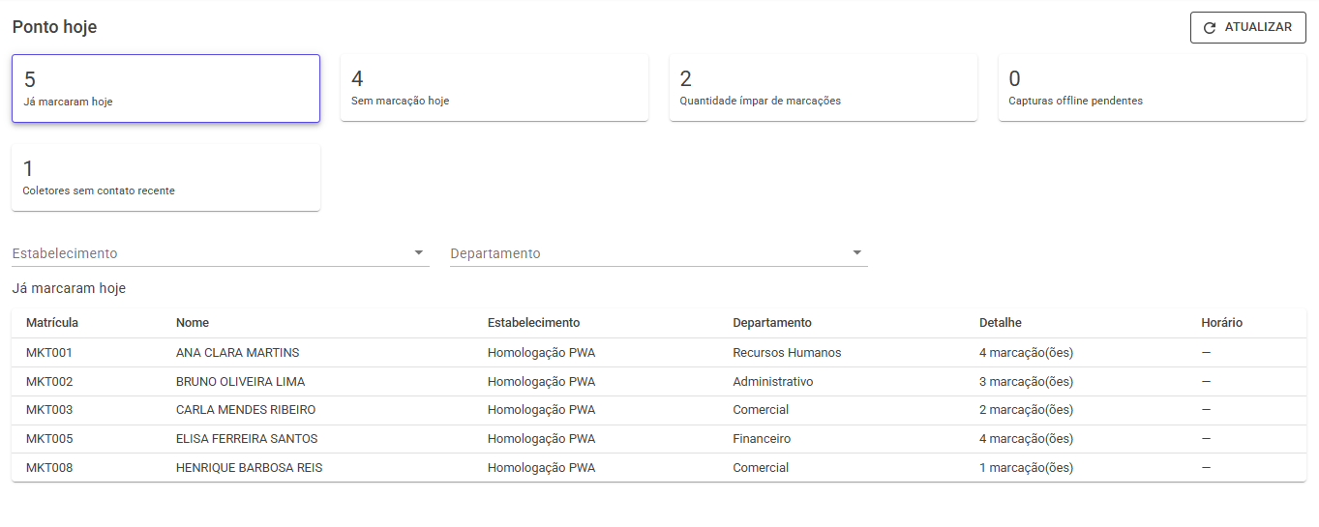Click matrícula MKT005 row entry
The width and height of the screenshot is (1319, 527).
(49, 439)
